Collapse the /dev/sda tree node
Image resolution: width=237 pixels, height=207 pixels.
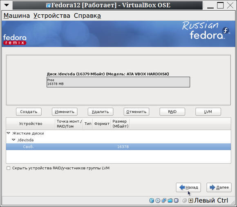click(13, 140)
